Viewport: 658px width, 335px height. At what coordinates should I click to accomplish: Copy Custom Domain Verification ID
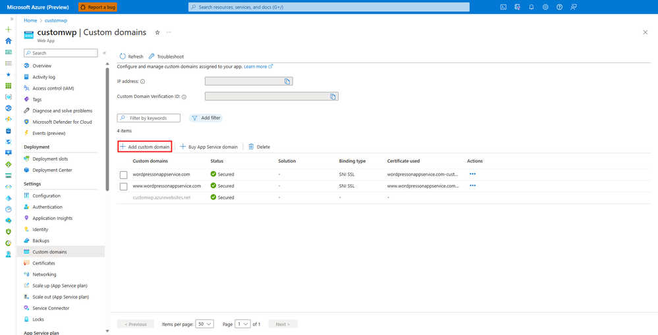click(333, 97)
